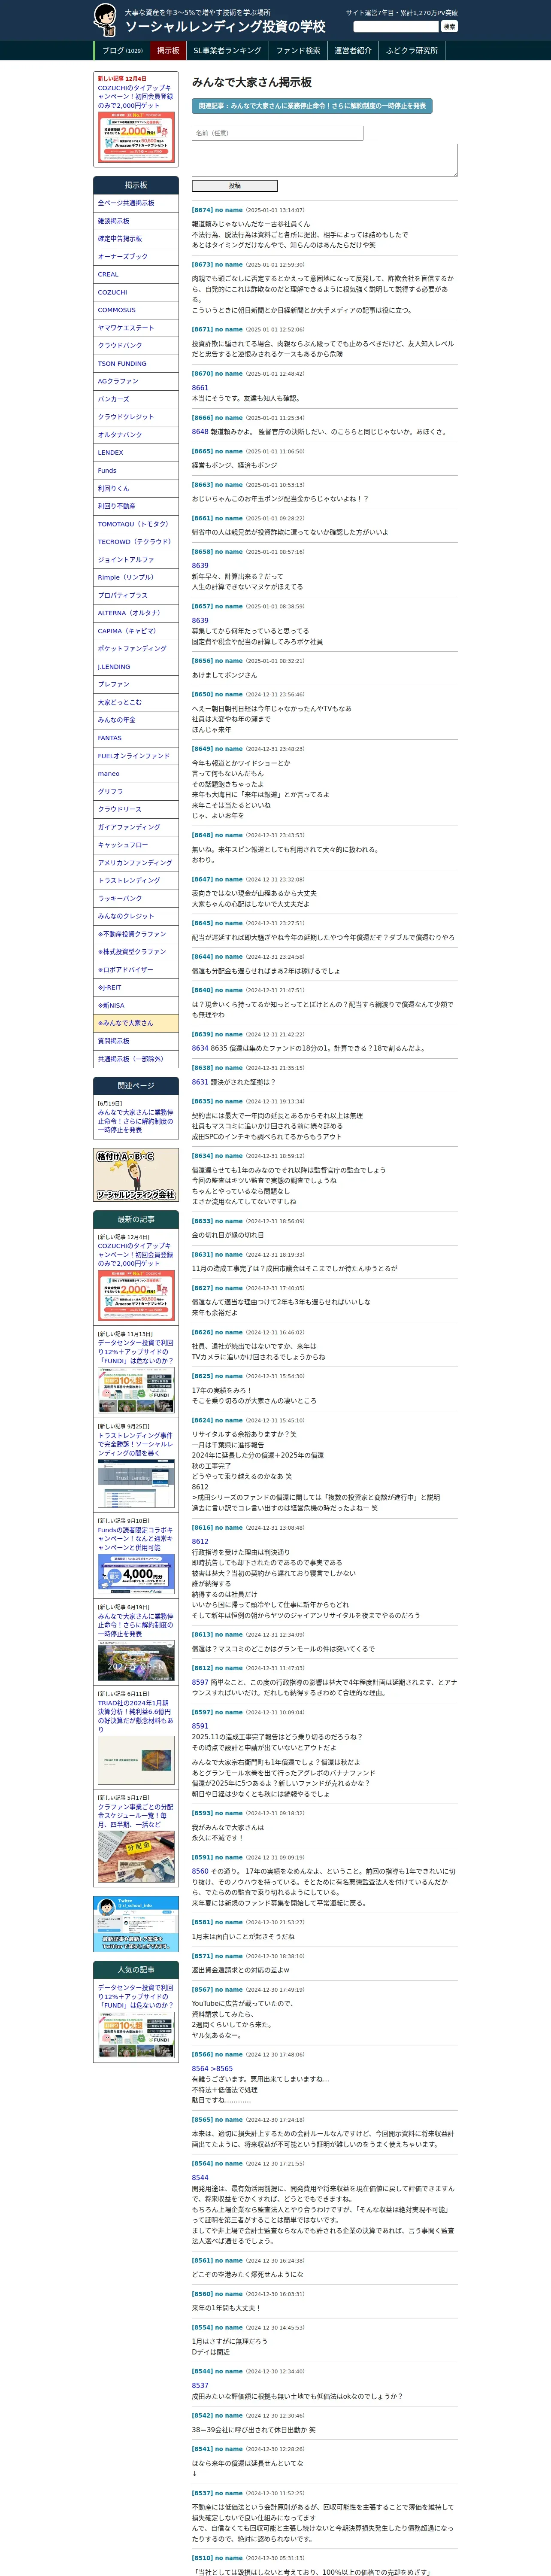This screenshot has width=551, height=2576.
Task: Open 確定申告掲示板 board link
Action: tap(136, 239)
